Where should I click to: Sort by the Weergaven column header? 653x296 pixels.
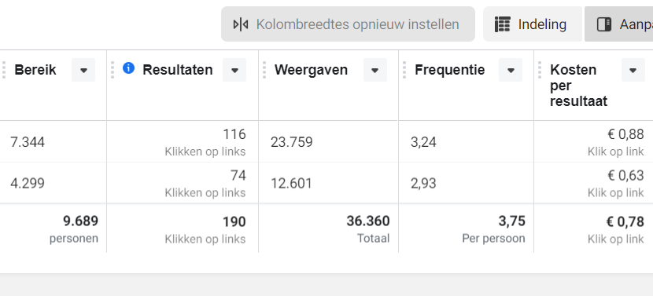click(311, 70)
